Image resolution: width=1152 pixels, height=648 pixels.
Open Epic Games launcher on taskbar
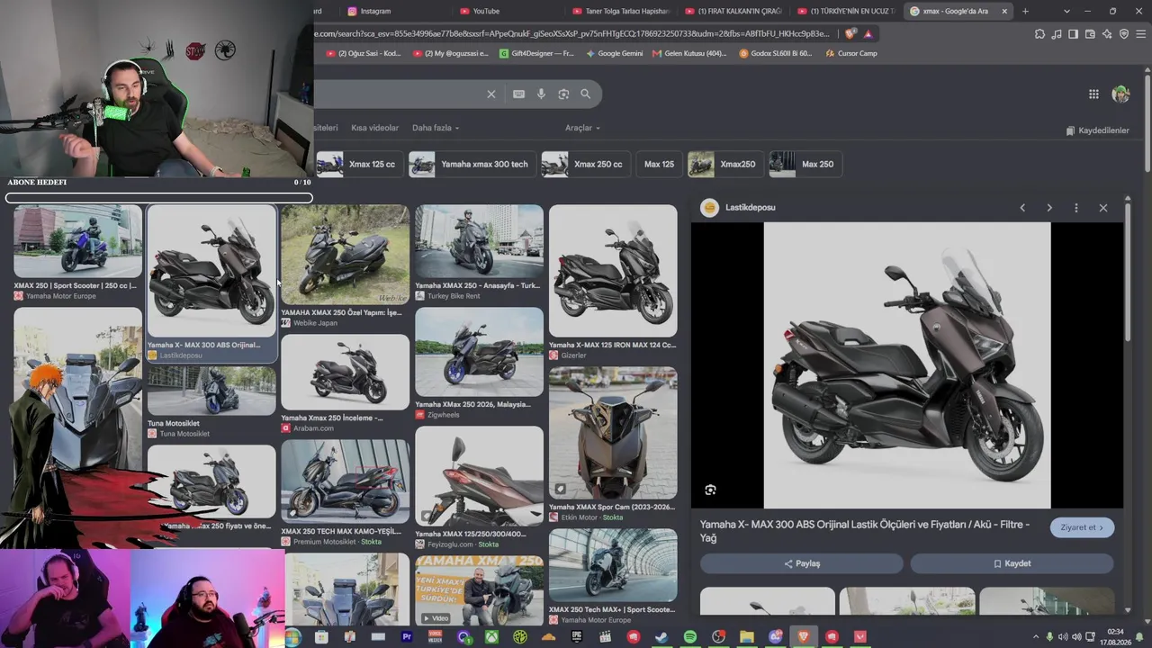tap(577, 637)
